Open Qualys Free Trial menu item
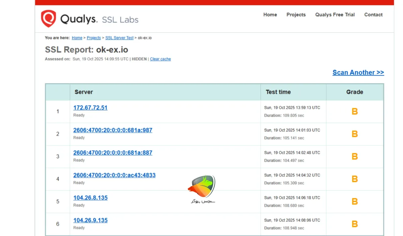This screenshot has height=236, width=403. 335,15
